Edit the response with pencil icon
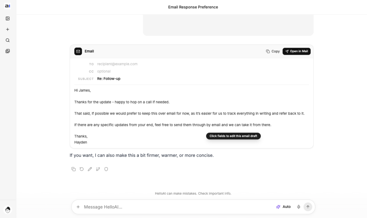Image resolution: width=367 pixels, height=218 pixels. pyautogui.click(x=90, y=169)
